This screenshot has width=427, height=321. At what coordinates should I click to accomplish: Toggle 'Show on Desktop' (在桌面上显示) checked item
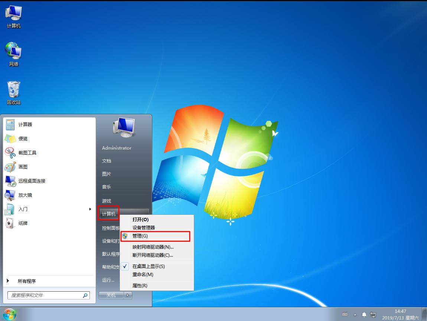[x=149, y=266]
